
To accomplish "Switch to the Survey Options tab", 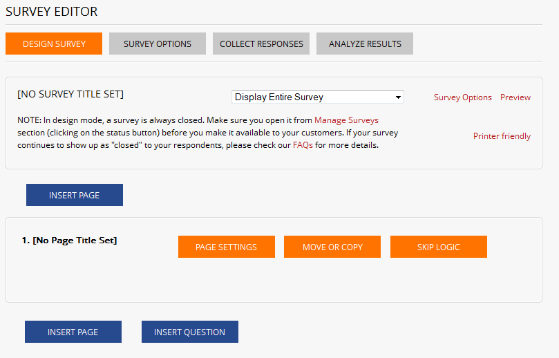I will tap(158, 44).
